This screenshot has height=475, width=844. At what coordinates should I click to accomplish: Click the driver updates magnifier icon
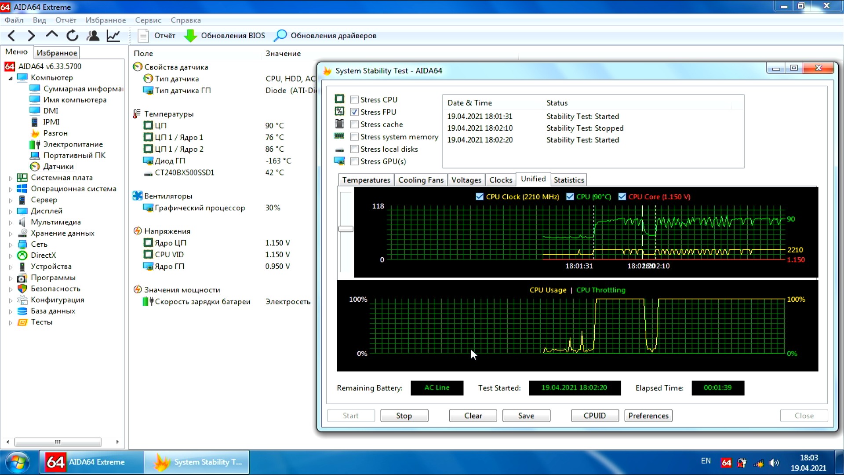tap(280, 36)
